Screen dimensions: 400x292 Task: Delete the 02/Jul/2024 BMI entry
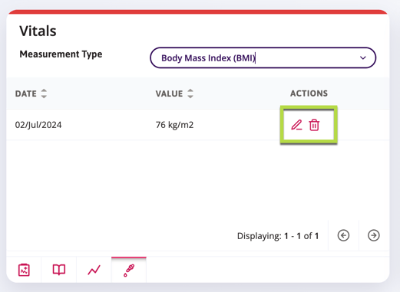pos(314,125)
